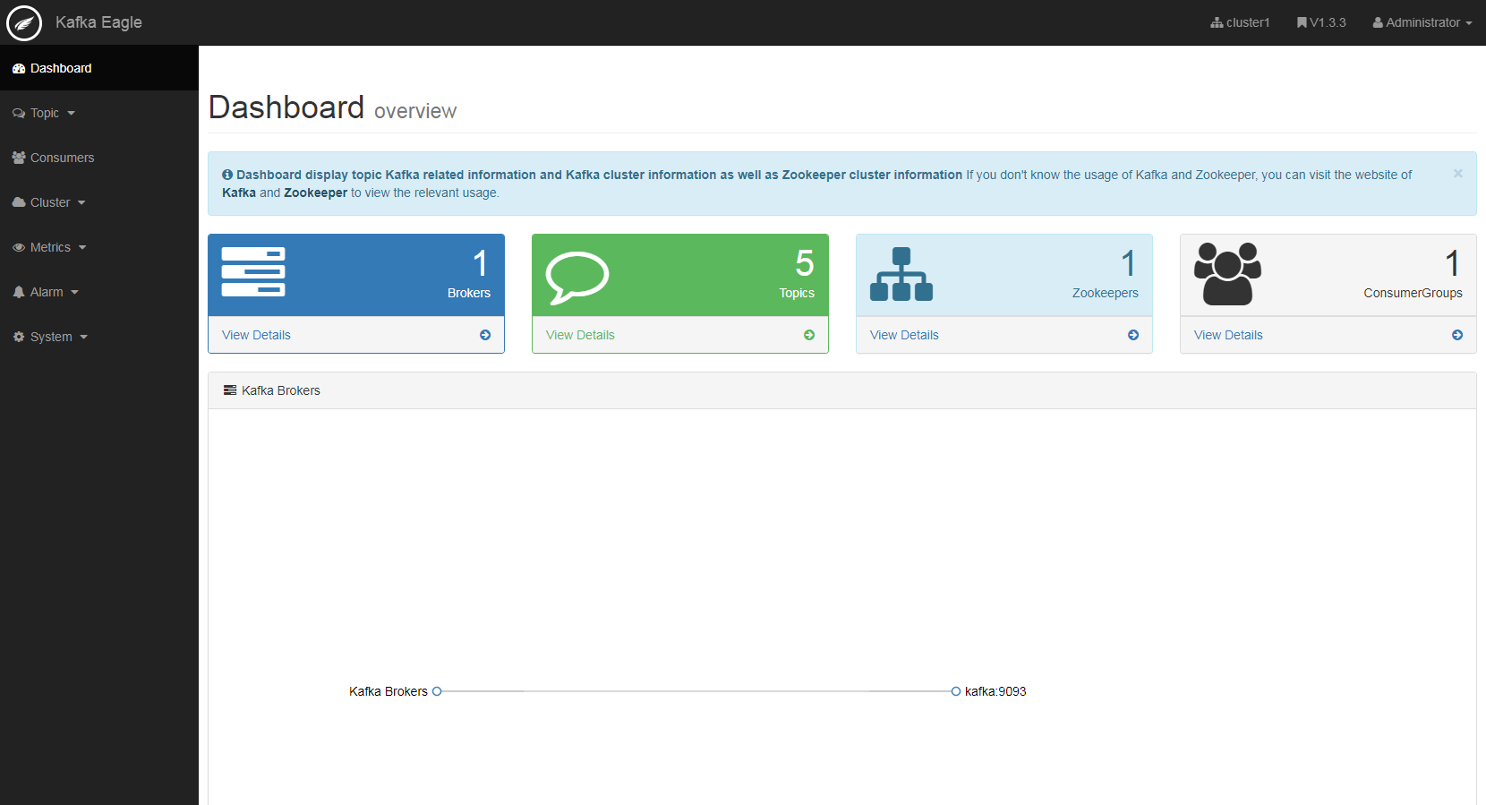Image resolution: width=1486 pixels, height=805 pixels.
Task: Click the Brokers server stack icon
Action: 253,272
